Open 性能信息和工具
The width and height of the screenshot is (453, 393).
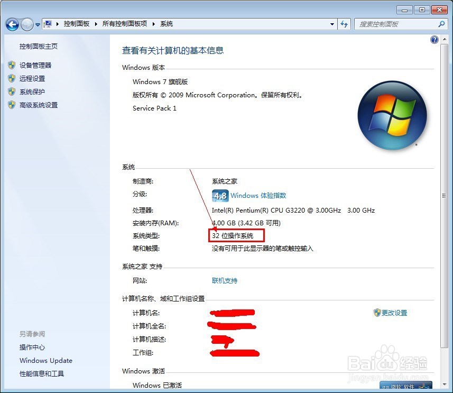(x=42, y=374)
